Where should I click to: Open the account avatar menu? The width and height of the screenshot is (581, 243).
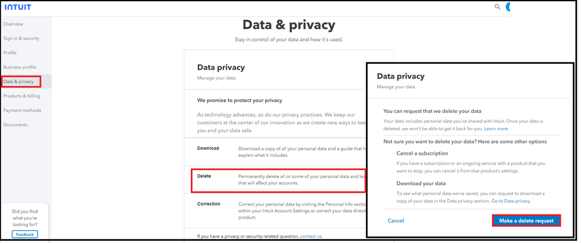coord(508,7)
